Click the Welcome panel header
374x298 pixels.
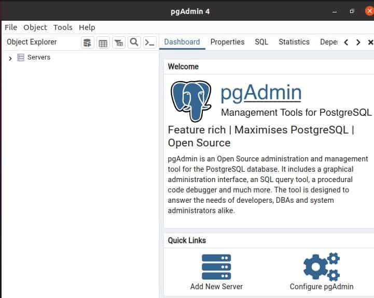(183, 67)
